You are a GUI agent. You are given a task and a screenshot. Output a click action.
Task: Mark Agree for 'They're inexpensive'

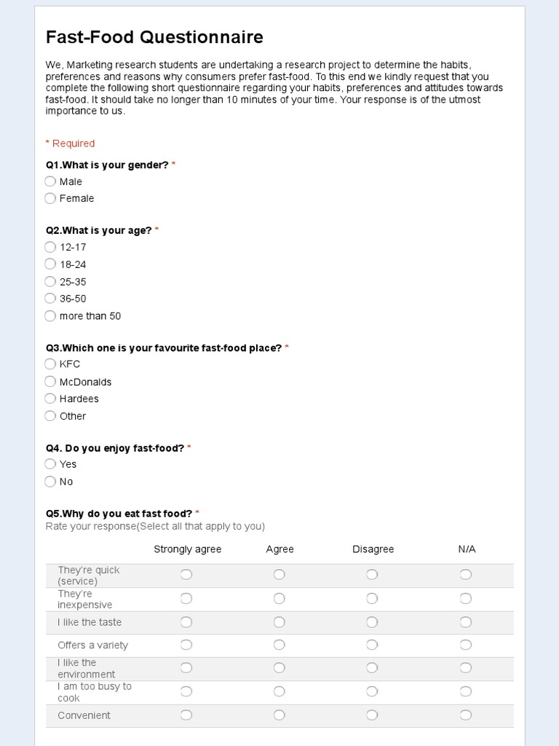(279, 599)
